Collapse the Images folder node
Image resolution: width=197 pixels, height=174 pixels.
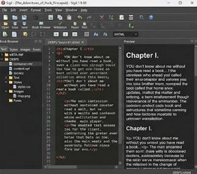point(6,91)
